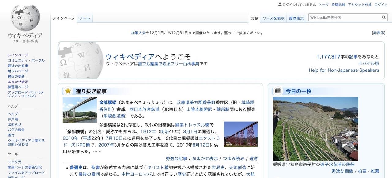Open the 7月16日 date link
Viewport: 392px width, 178px height.
(x=114, y=138)
